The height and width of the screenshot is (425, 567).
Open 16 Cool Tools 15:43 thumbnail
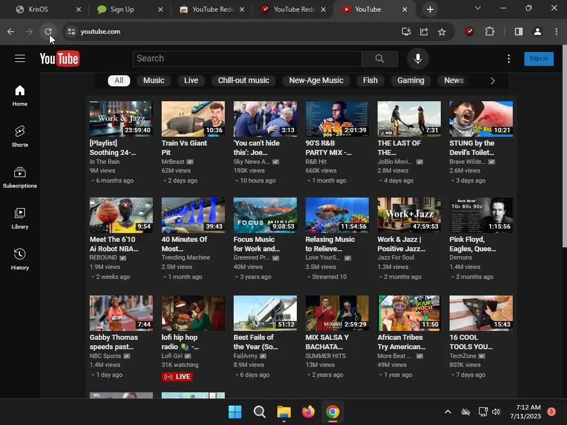[481, 313]
